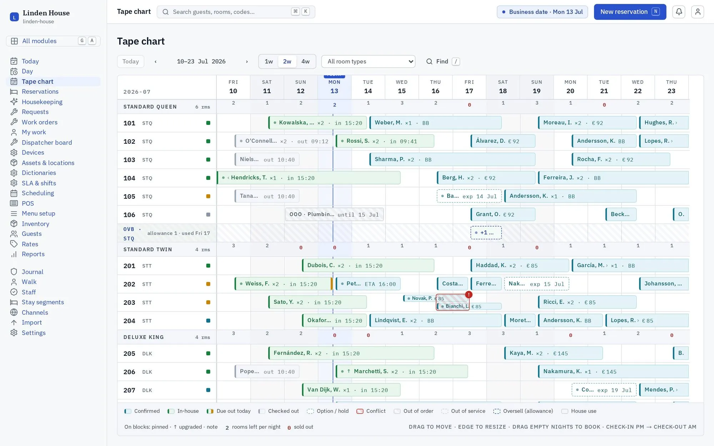Switch the view to 4w range
The height and width of the screenshot is (446, 714).
(306, 61)
